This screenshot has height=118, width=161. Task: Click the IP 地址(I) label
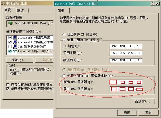72,46
